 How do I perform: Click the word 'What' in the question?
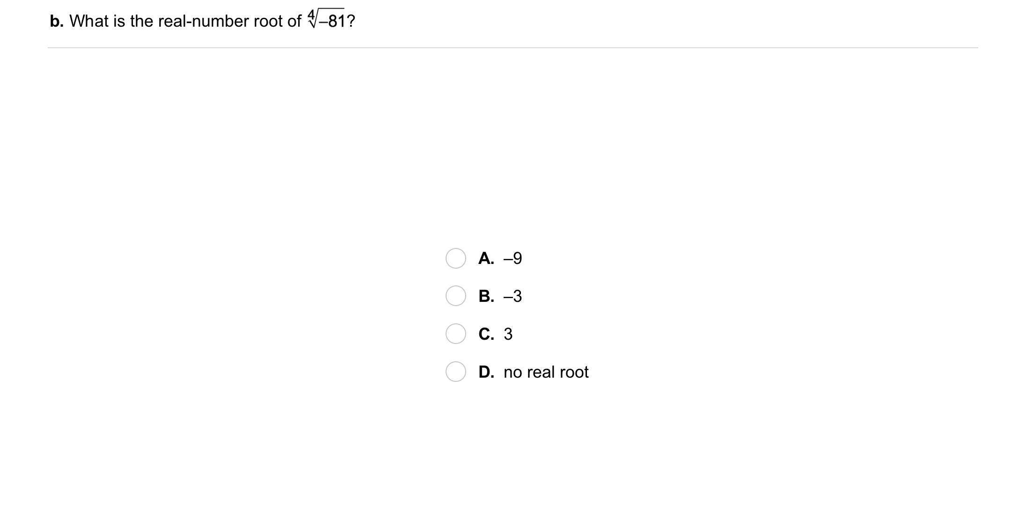89,21
